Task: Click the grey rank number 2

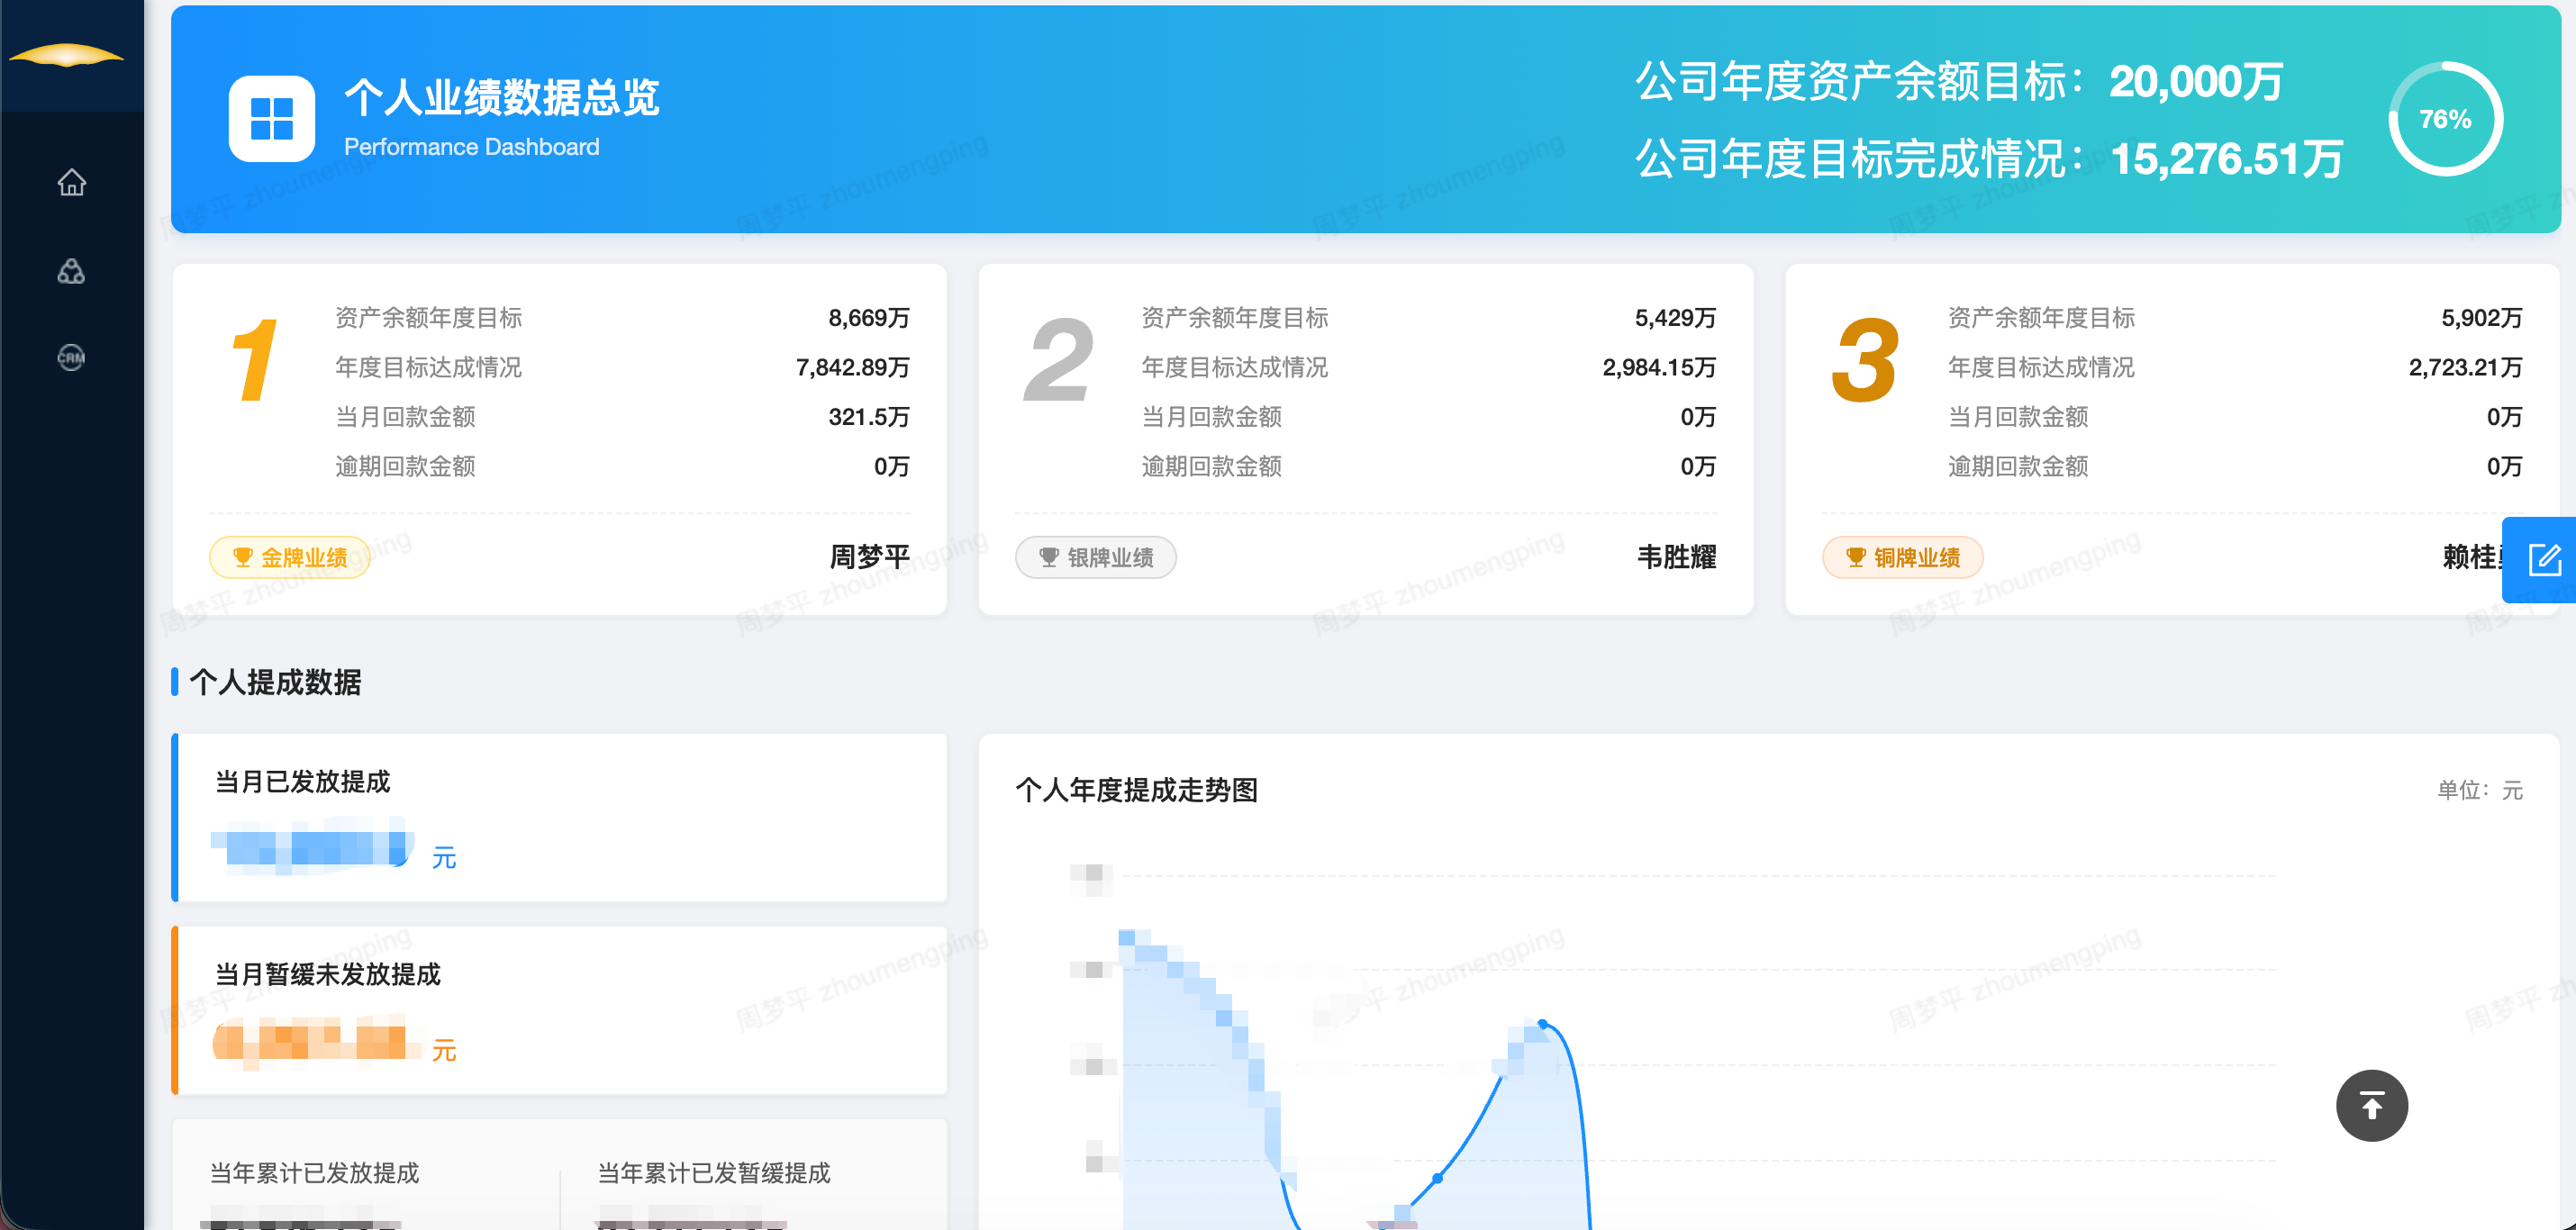Action: point(1058,361)
